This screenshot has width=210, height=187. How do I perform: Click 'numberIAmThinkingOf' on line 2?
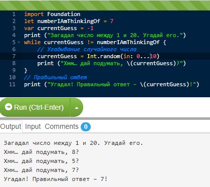[69, 21]
